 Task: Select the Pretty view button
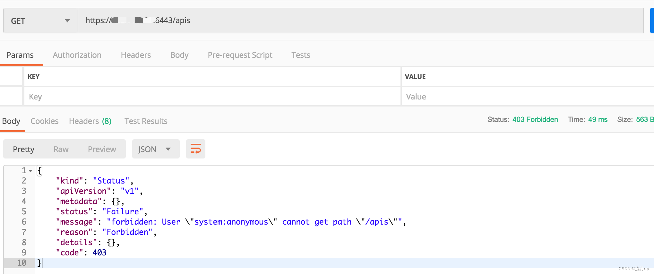pos(23,149)
